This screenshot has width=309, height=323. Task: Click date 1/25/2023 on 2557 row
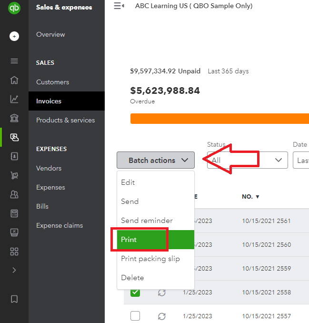click(198, 316)
